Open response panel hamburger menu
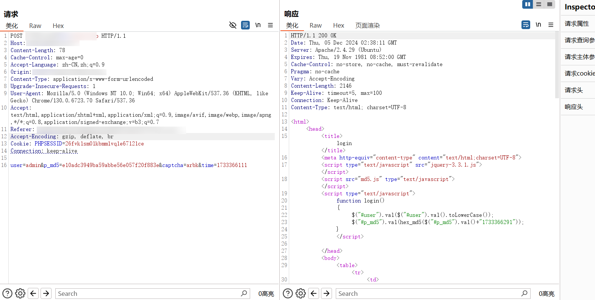The height and width of the screenshot is (300, 595). [x=551, y=25]
